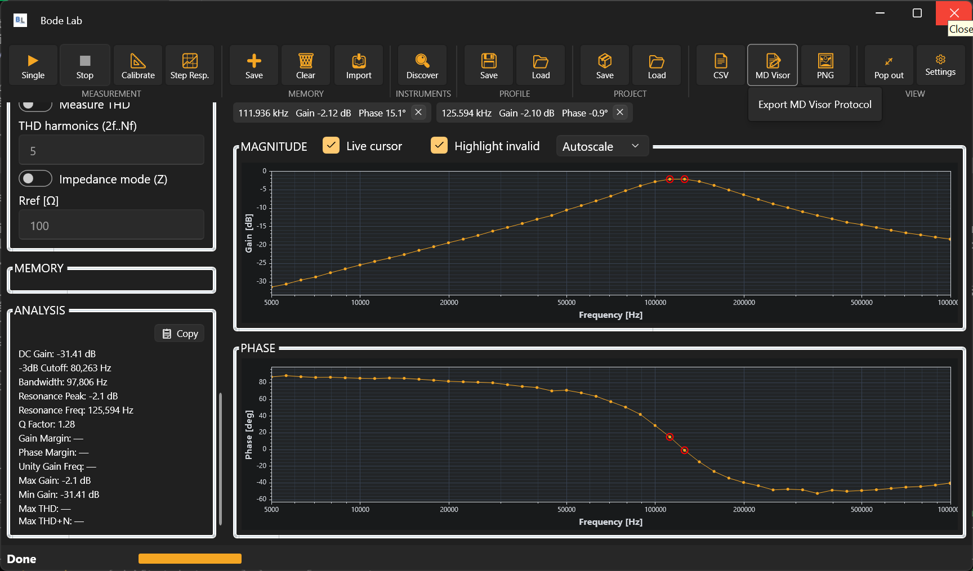
Task: Click the Max Gain: -2.1 dB line
Action: pos(55,480)
